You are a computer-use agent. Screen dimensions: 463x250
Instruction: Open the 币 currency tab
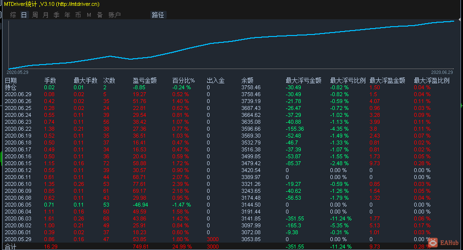pyautogui.click(x=78, y=15)
